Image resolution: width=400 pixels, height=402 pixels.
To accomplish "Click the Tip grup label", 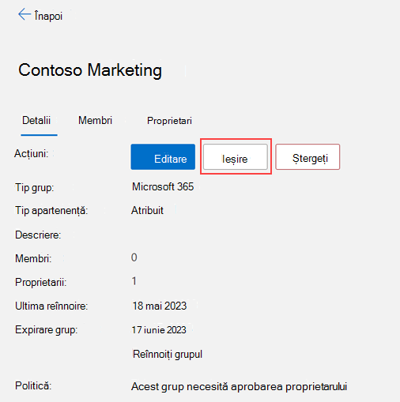I will [35, 188].
